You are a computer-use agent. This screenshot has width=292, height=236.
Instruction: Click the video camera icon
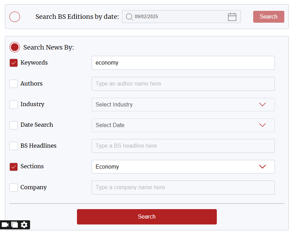coord(5,225)
